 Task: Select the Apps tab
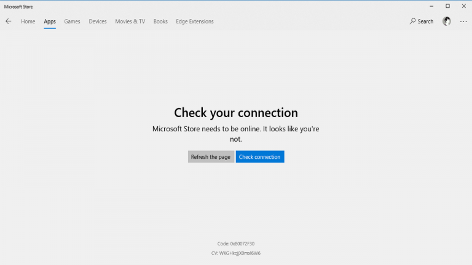[x=50, y=21]
